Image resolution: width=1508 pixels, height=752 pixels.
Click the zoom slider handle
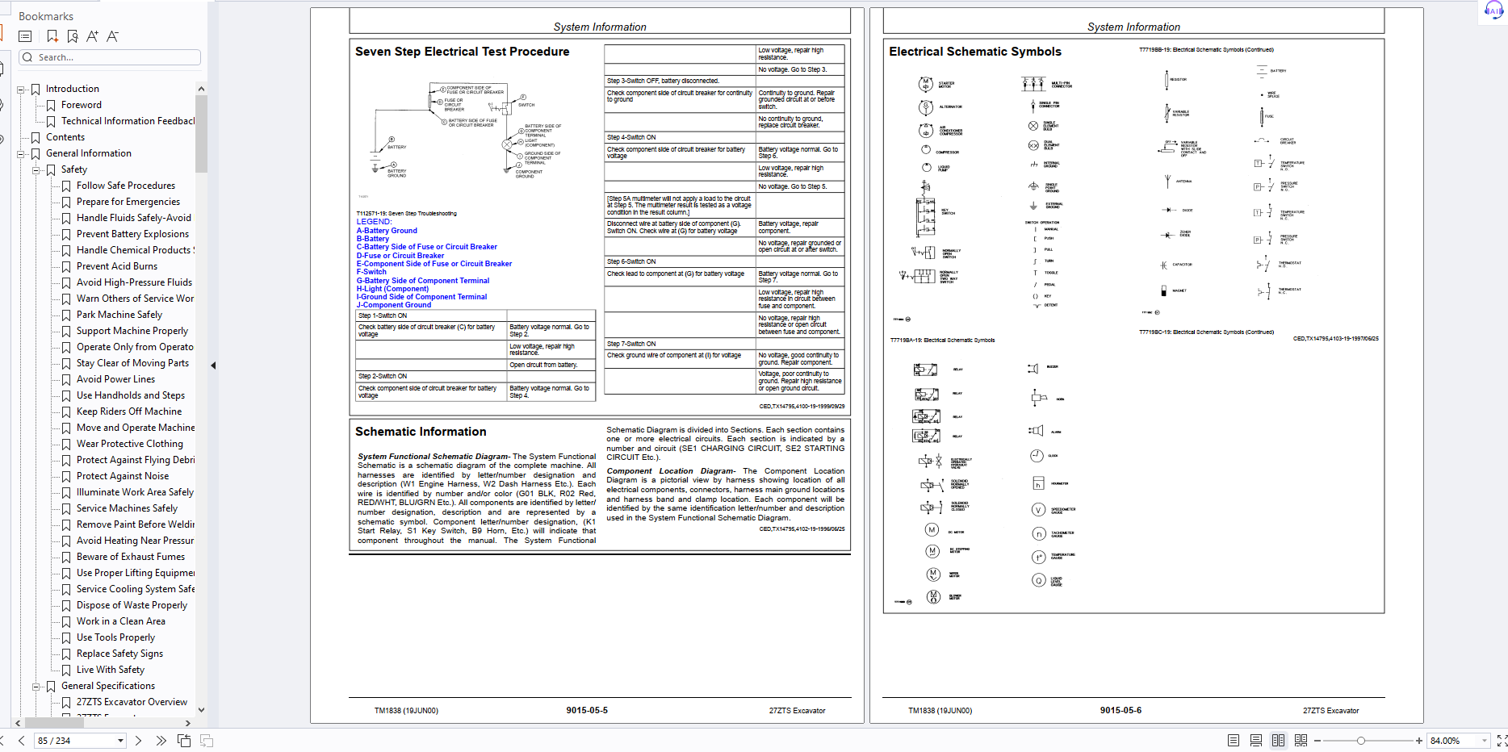tap(1361, 741)
